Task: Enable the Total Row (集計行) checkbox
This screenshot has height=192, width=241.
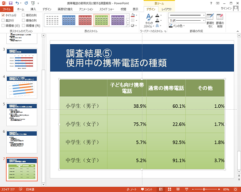Action: coord(3,20)
